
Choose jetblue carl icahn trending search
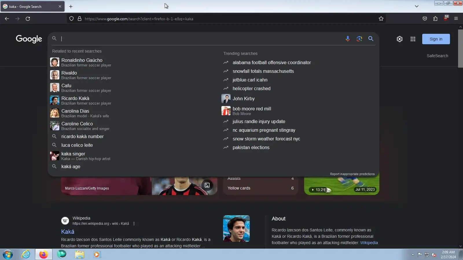pyautogui.click(x=298, y=80)
